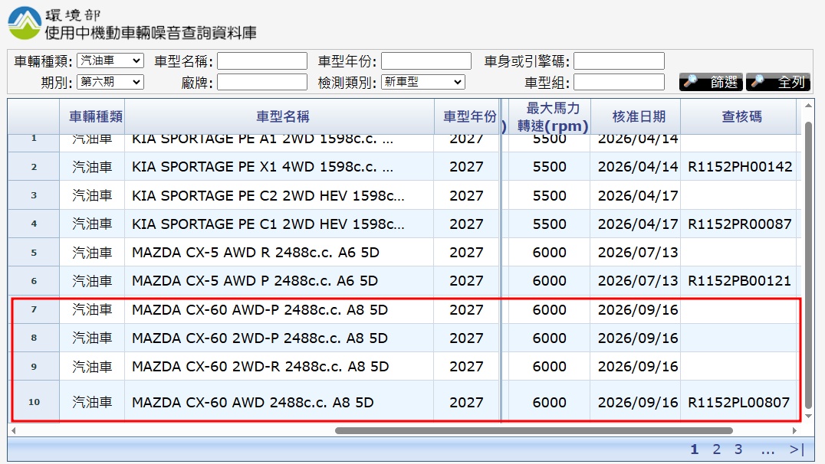
Task: Select row MAZDA CX-5 AWD R 2488c.c.
Action: (404, 252)
